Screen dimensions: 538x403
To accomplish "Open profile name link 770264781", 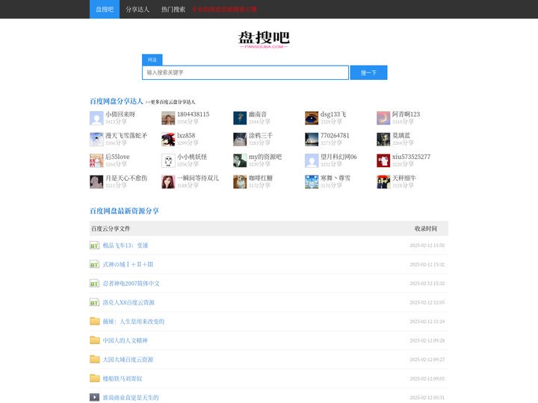I will 335,135.
